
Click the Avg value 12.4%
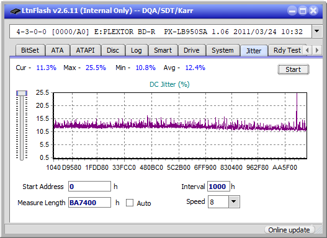pyautogui.click(x=195, y=68)
